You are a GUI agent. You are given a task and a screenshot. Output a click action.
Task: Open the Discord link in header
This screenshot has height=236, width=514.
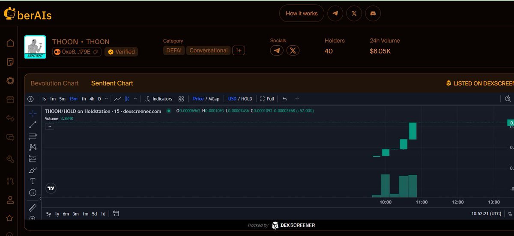point(373,13)
